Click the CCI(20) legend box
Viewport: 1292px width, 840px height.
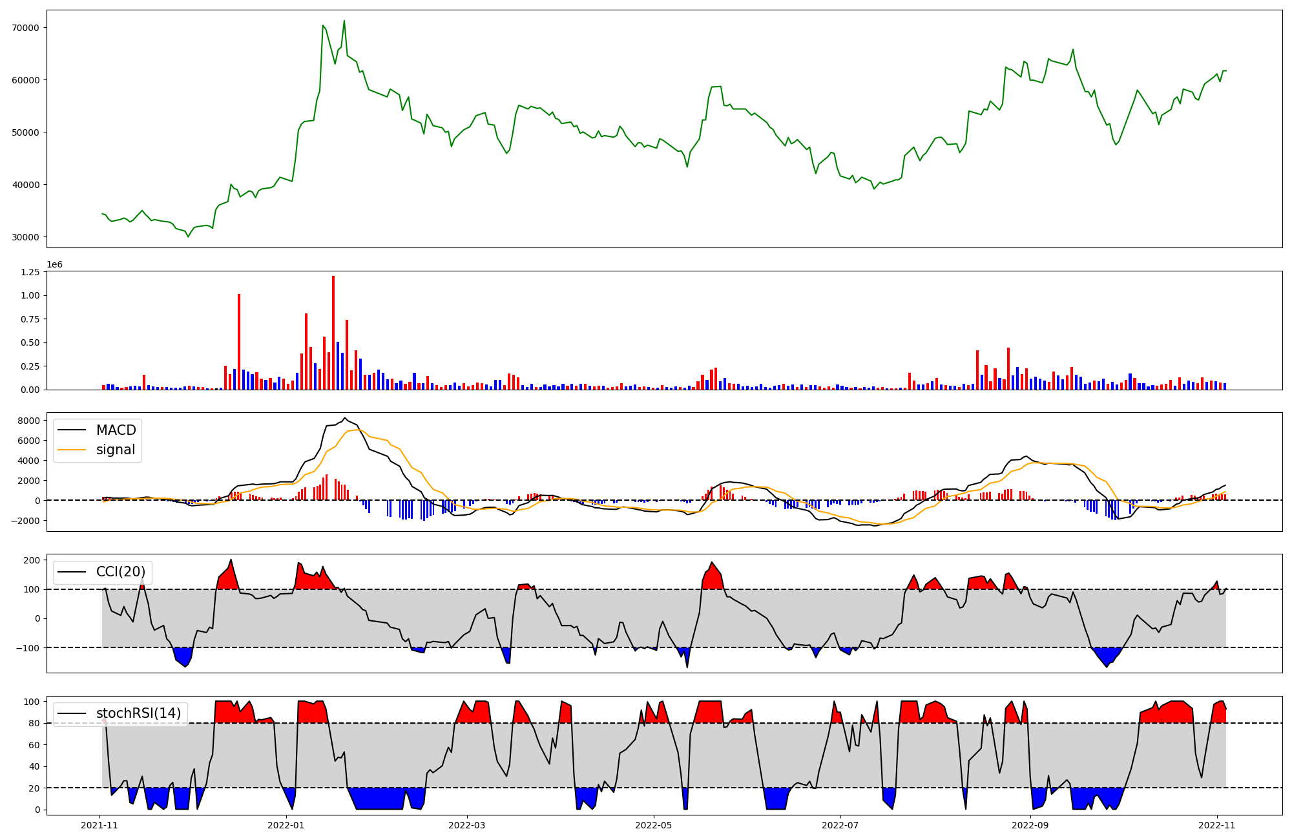(103, 572)
